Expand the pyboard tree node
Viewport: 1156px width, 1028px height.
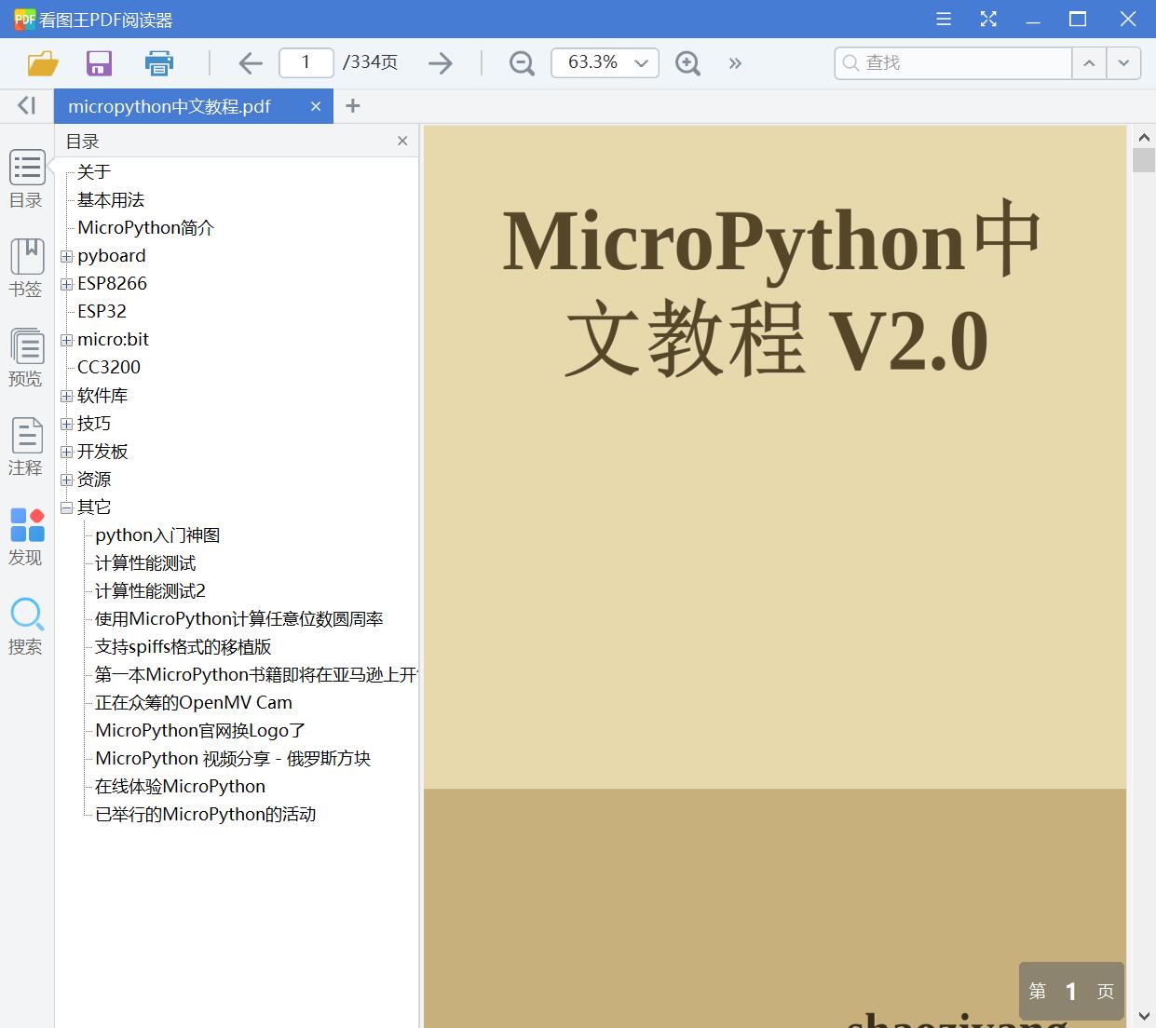(x=65, y=256)
